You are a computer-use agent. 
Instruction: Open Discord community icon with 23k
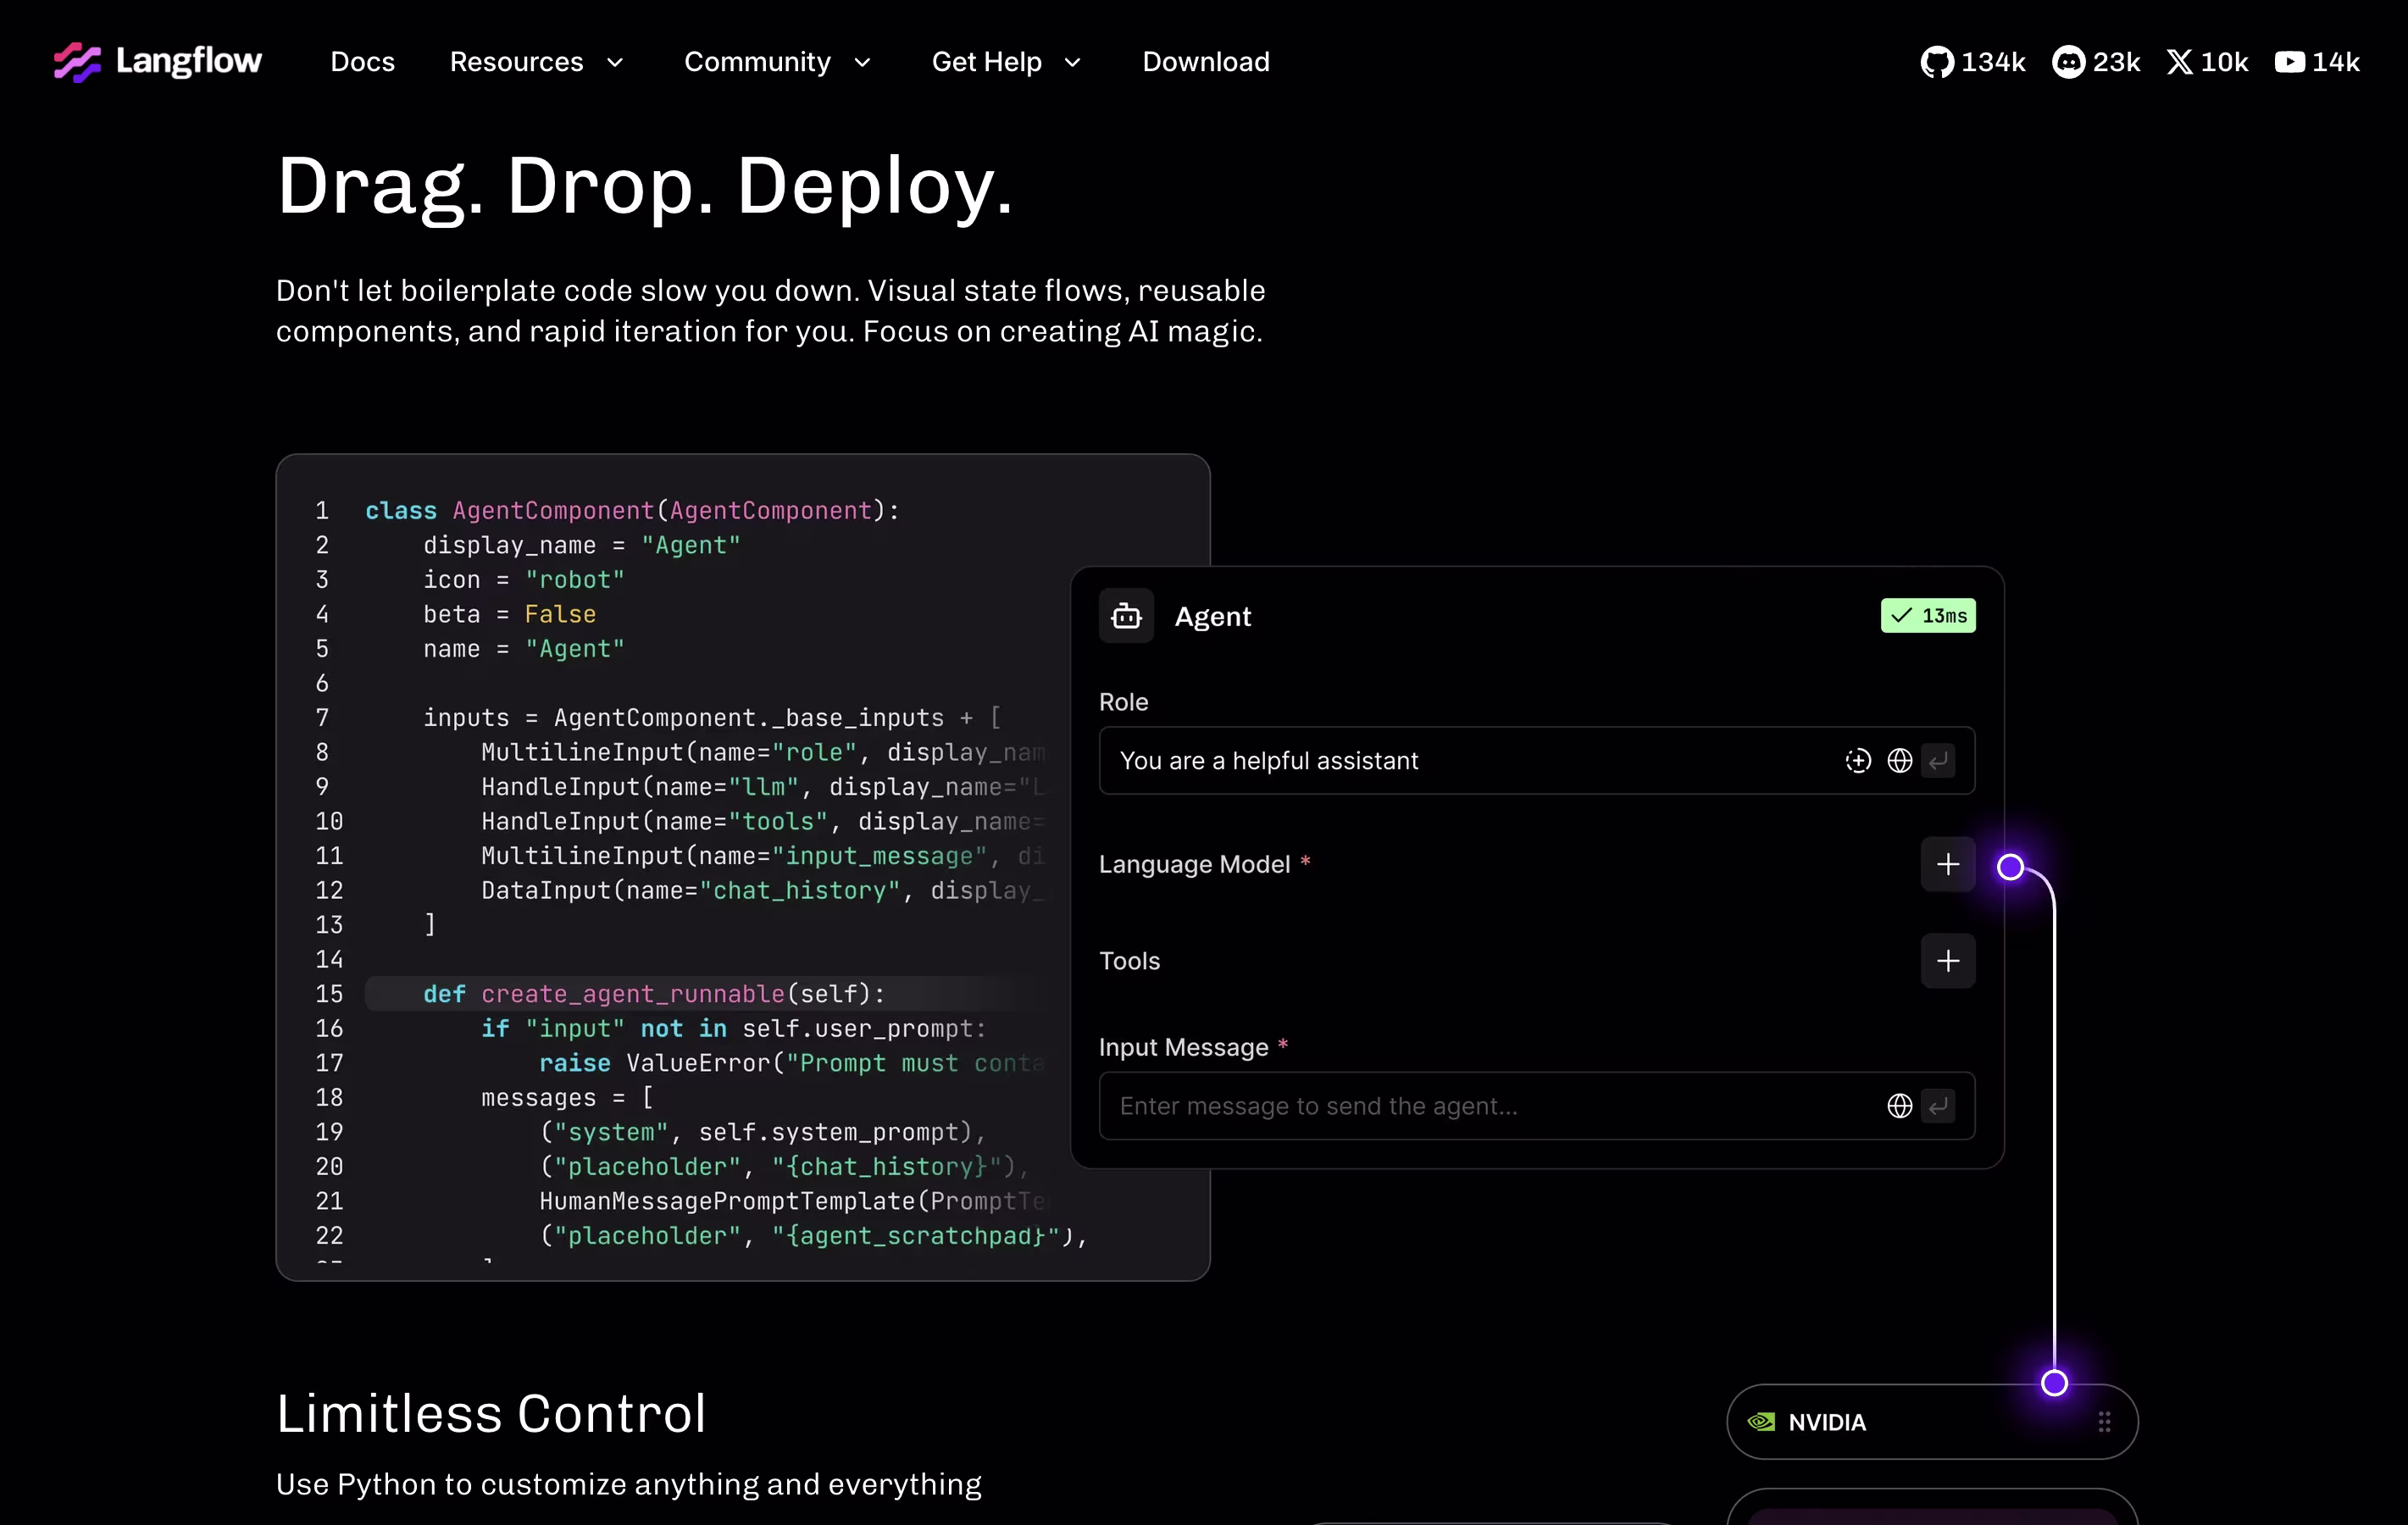tap(2067, 62)
